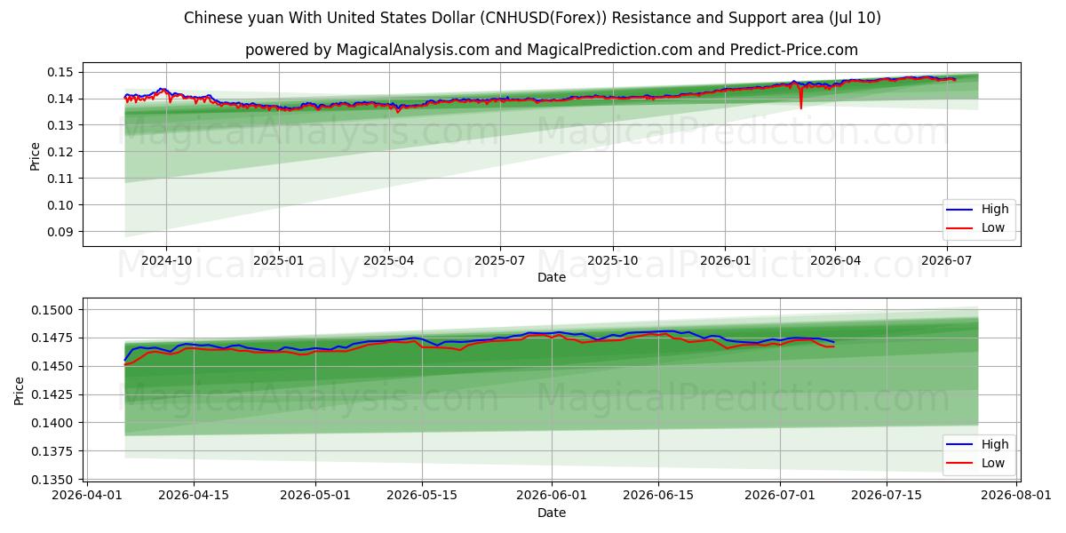Click the '2026-05-01' x-axis label on the bottom chart
Image resolution: width=1066 pixels, height=533 pixels.
point(315,496)
